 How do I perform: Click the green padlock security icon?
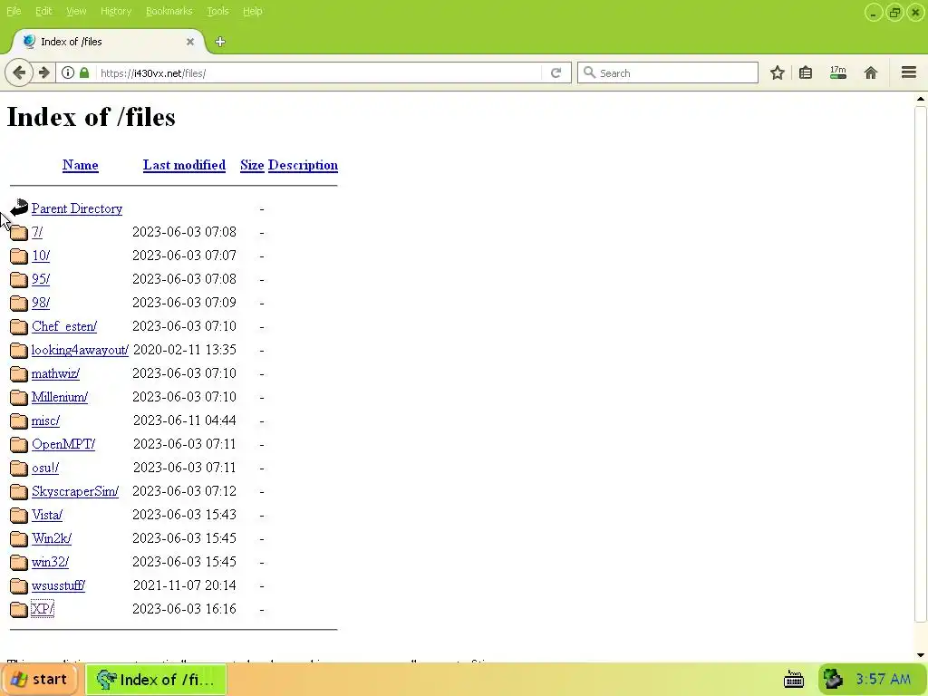[84, 72]
